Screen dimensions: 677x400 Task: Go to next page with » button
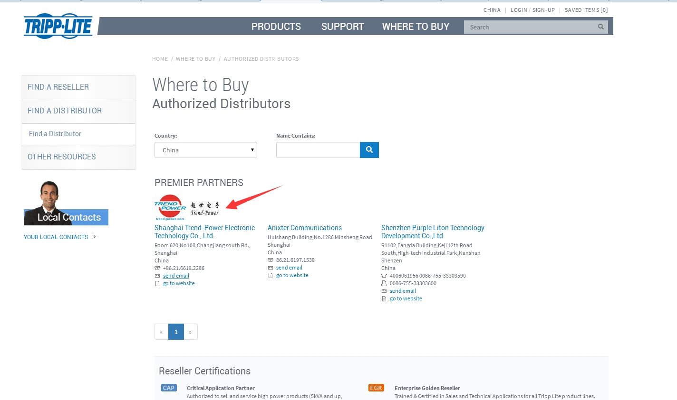click(190, 332)
